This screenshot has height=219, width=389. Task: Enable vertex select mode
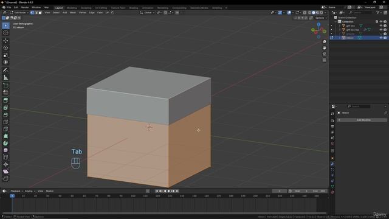tap(32, 12)
